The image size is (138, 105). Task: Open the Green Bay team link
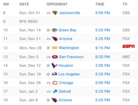(67, 30)
